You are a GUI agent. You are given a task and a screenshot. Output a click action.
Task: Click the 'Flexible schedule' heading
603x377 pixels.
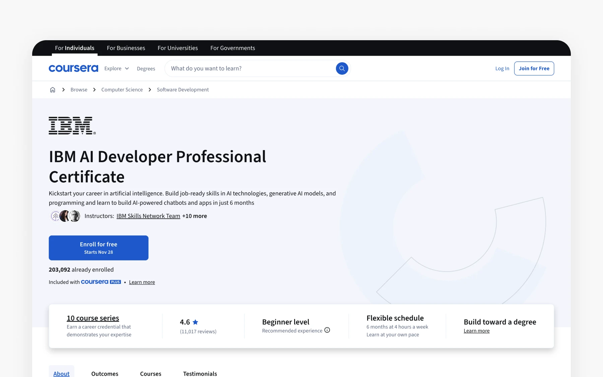[395, 318]
